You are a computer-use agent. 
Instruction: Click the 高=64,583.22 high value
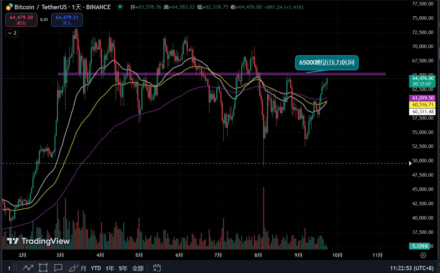(x=179, y=7)
